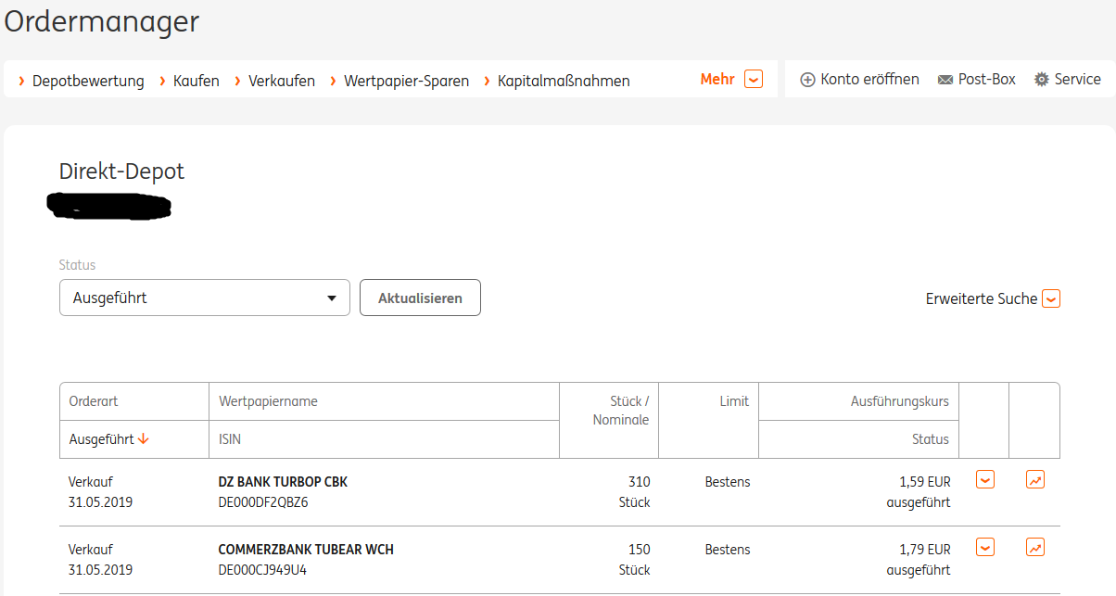Expand details of COMMERZBANK TUBEAR WCH order
This screenshot has height=596, width=1116.
[985, 547]
